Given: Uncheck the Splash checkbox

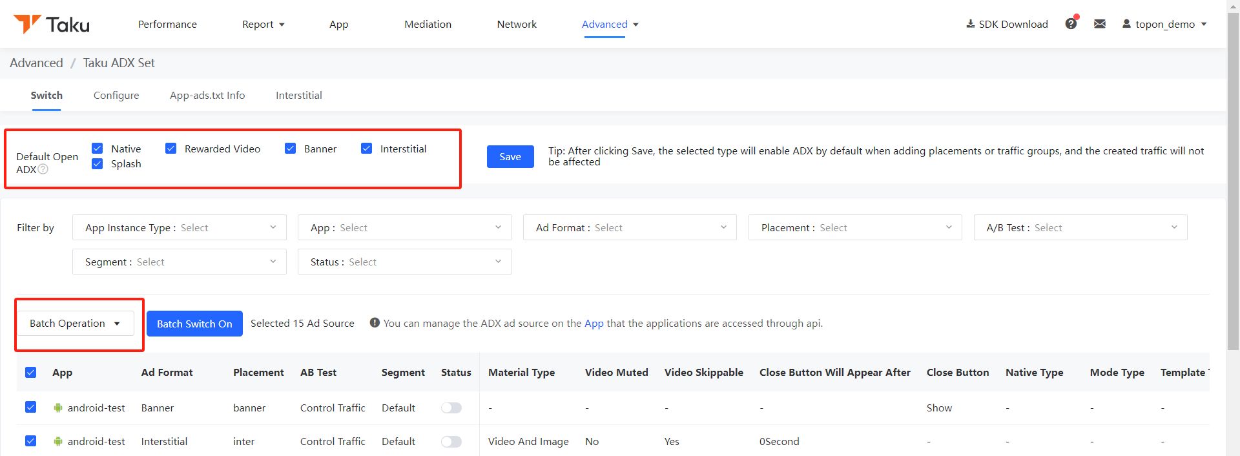Looking at the screenshot, I should pyautogui.click(x=98, y=163).
